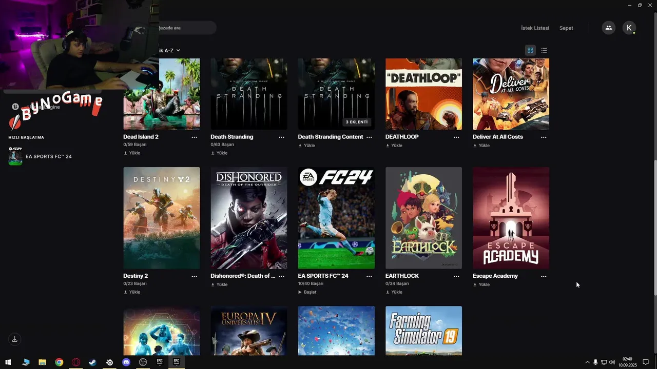Open more options for Destiny 2
The height and width of the screenshot is (369, 657).
point(195,276)
